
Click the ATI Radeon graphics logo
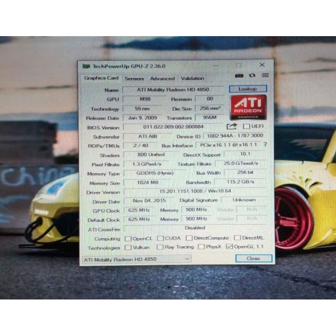click(248, 108)
